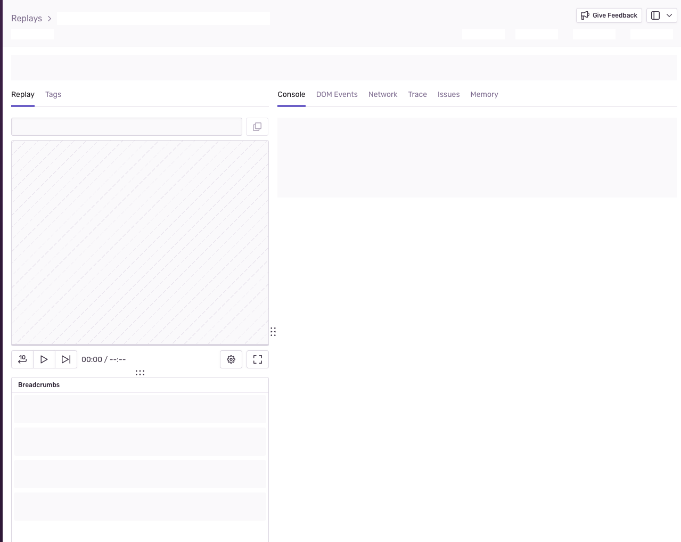This screenshot has width=681, height=542.
Task: Go back to Replays breadcrumb link
Action: (27, 18)
